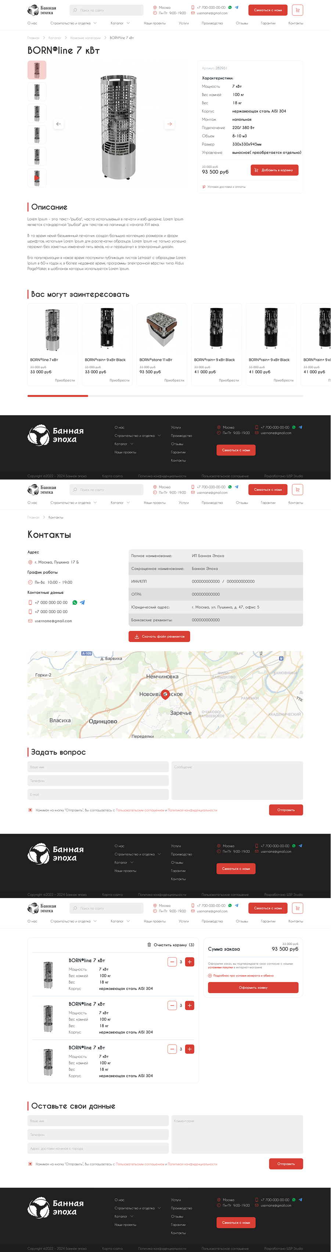Click Отправить under the Задать вопрос form
The height and width of the screenshot is (1252, 331).
click(286, 810)
